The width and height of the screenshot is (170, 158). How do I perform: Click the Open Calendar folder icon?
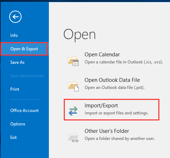(73, 61)
